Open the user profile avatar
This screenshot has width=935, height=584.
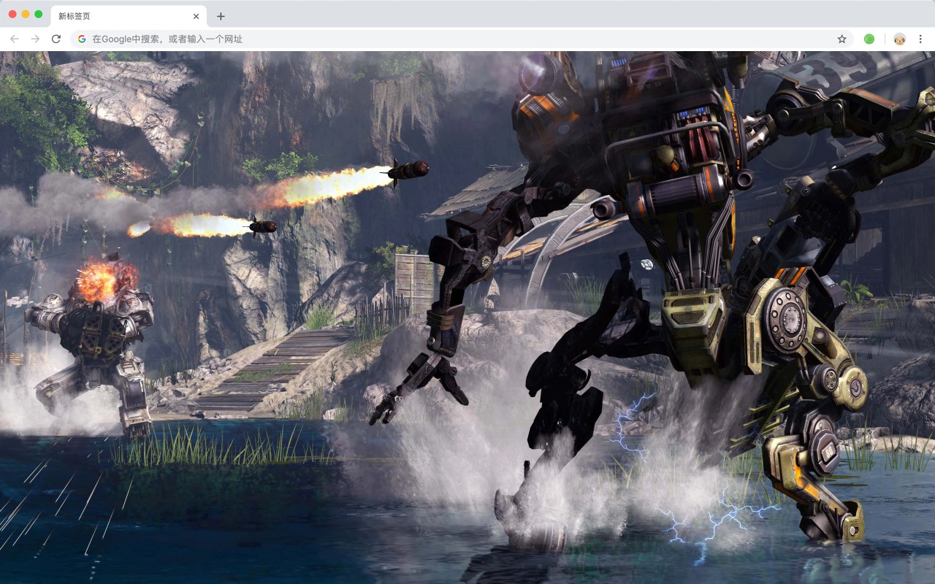pyautogui.click(x=899, y=39)
